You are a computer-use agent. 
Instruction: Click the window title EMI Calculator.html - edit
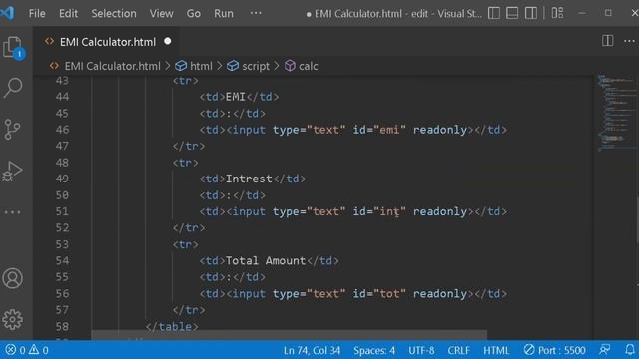(393, 13)
